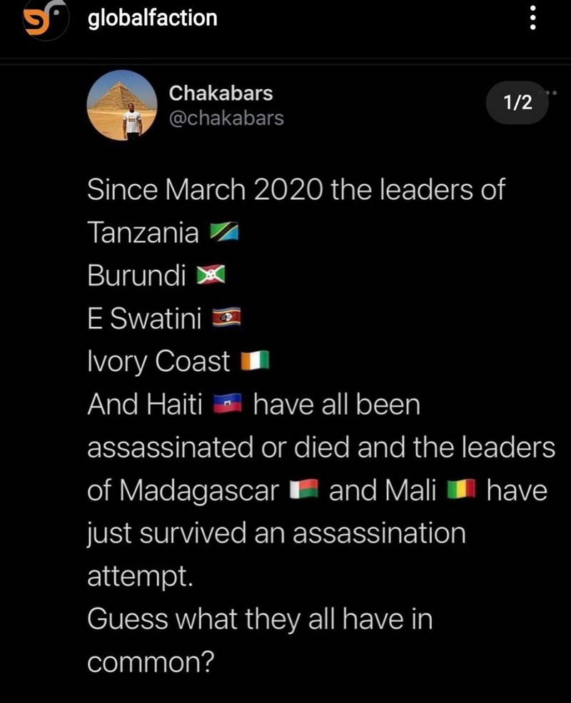Tap the 1/2 slide counter badge

[517, 102]
